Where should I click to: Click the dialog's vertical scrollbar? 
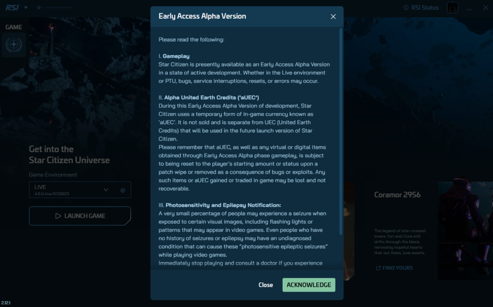click(x=341, y=130)
